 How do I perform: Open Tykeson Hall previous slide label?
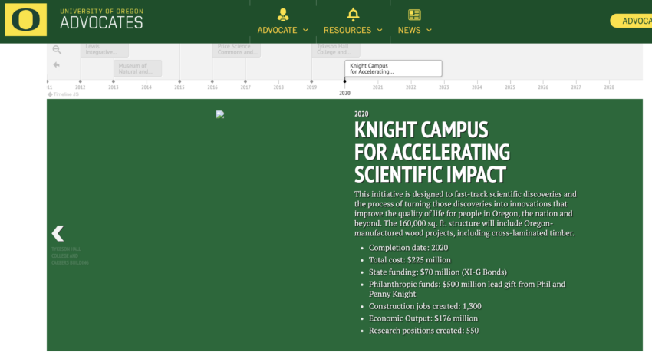click(x=70, y=256)
